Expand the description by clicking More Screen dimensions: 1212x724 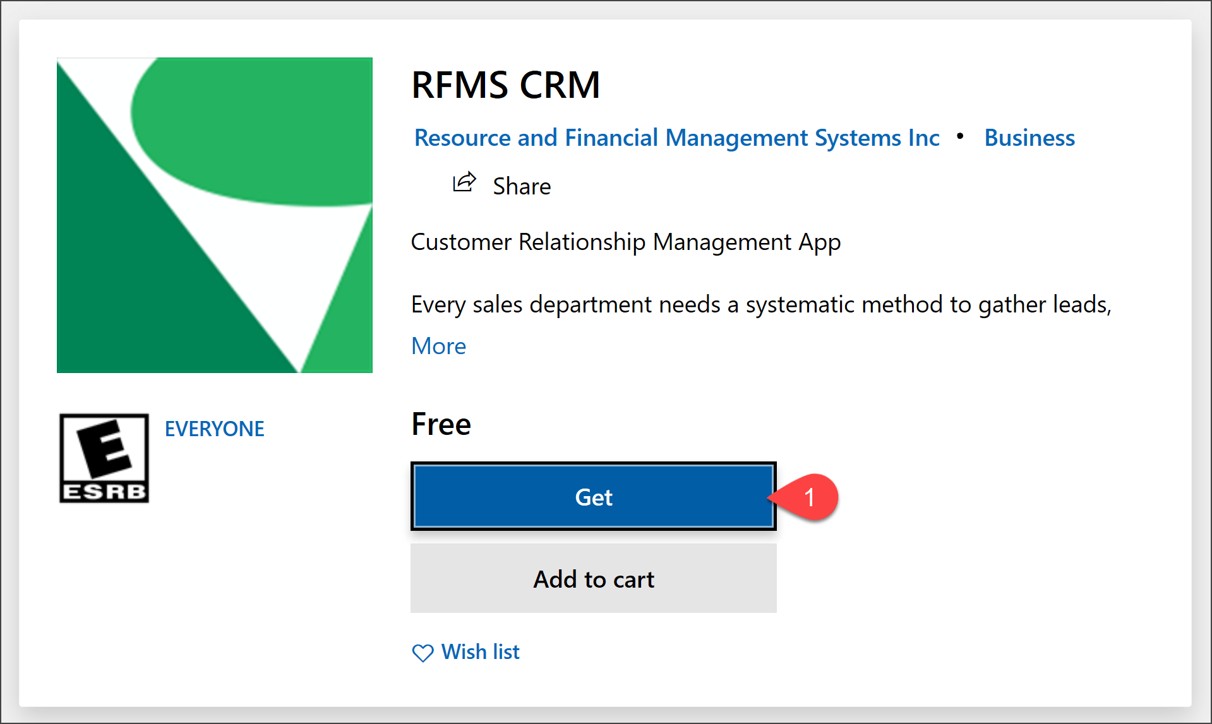[x=438, y=346]
